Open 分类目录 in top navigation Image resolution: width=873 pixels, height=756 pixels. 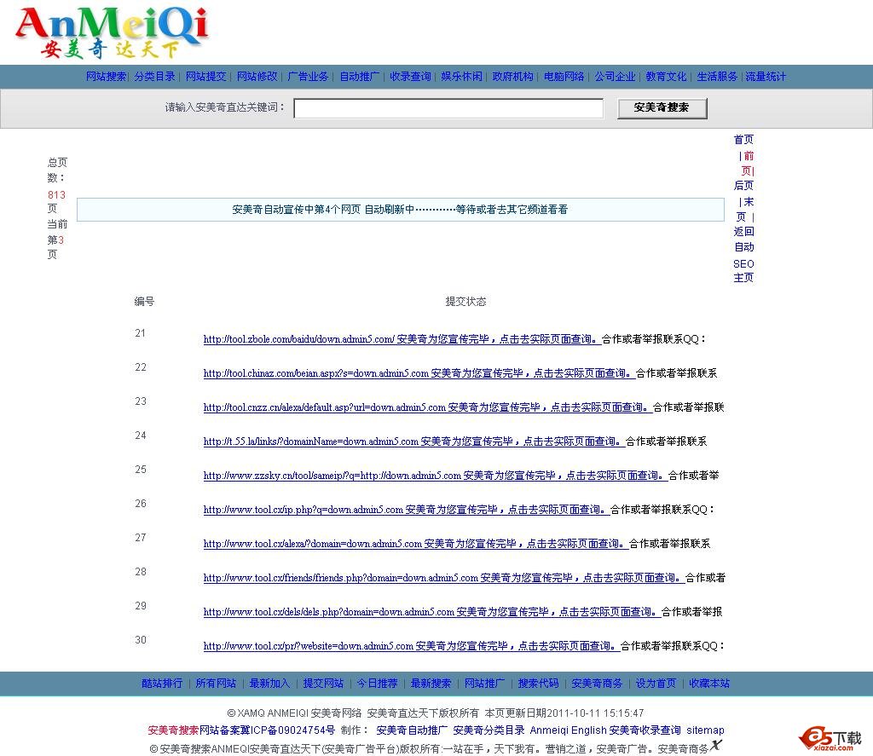pyautogui.click(x=155, y=76)
